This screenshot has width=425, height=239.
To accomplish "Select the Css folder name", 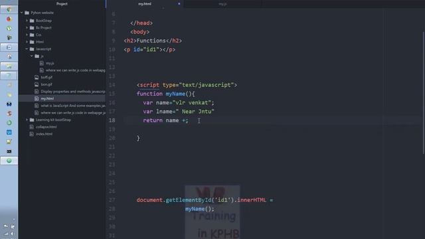I will click(x=39, y=35).
